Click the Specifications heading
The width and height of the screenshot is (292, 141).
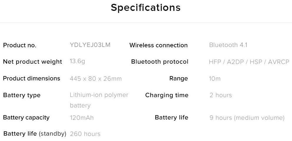(x=146, y=8)
